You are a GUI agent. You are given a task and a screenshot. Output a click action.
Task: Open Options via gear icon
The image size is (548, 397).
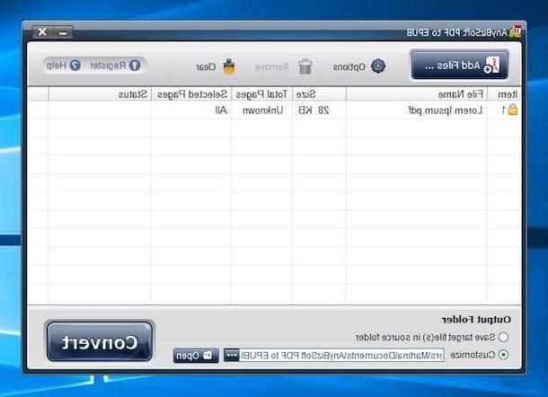pyautogui.click(x=378, y=66)
